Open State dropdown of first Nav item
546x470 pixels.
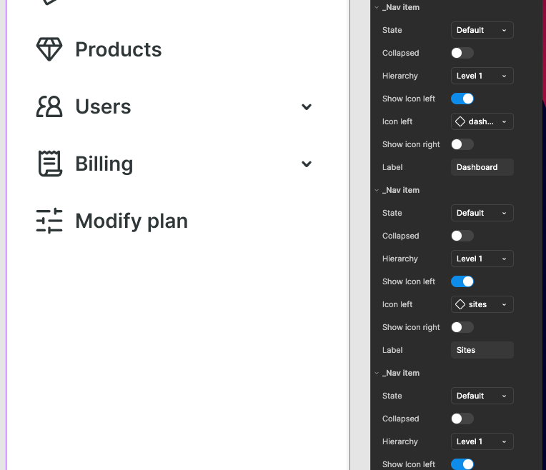click(482, 30)
